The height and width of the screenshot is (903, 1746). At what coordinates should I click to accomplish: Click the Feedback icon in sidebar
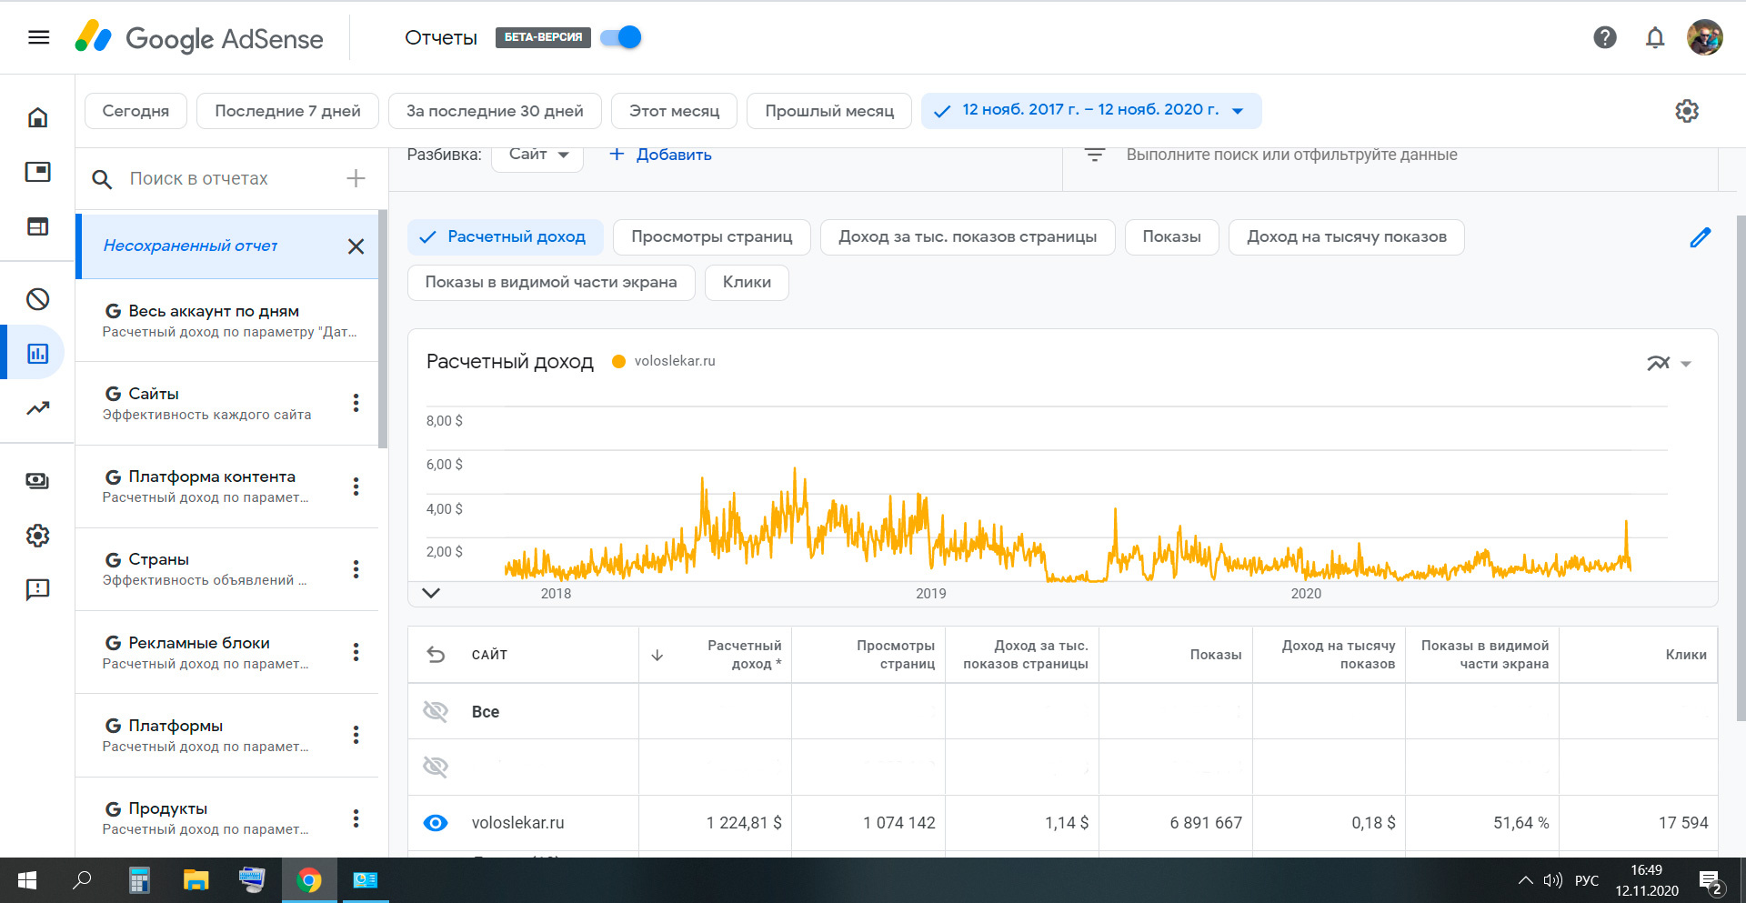coord(37,590)
